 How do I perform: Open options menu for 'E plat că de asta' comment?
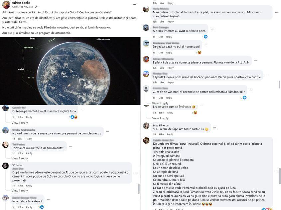[x=256, y=60]
